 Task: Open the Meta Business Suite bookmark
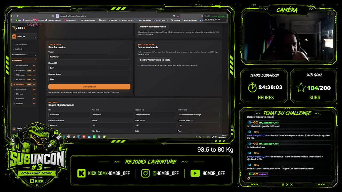pyautogui.click(x=144, y=20)
